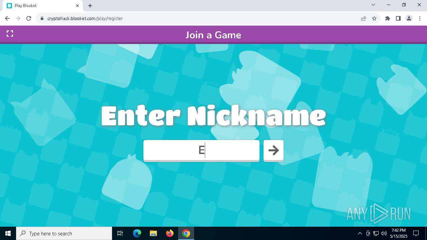Open Chrome three-dot menu
The height and width of the screenshot is (240, 427).
coord(420,18)
